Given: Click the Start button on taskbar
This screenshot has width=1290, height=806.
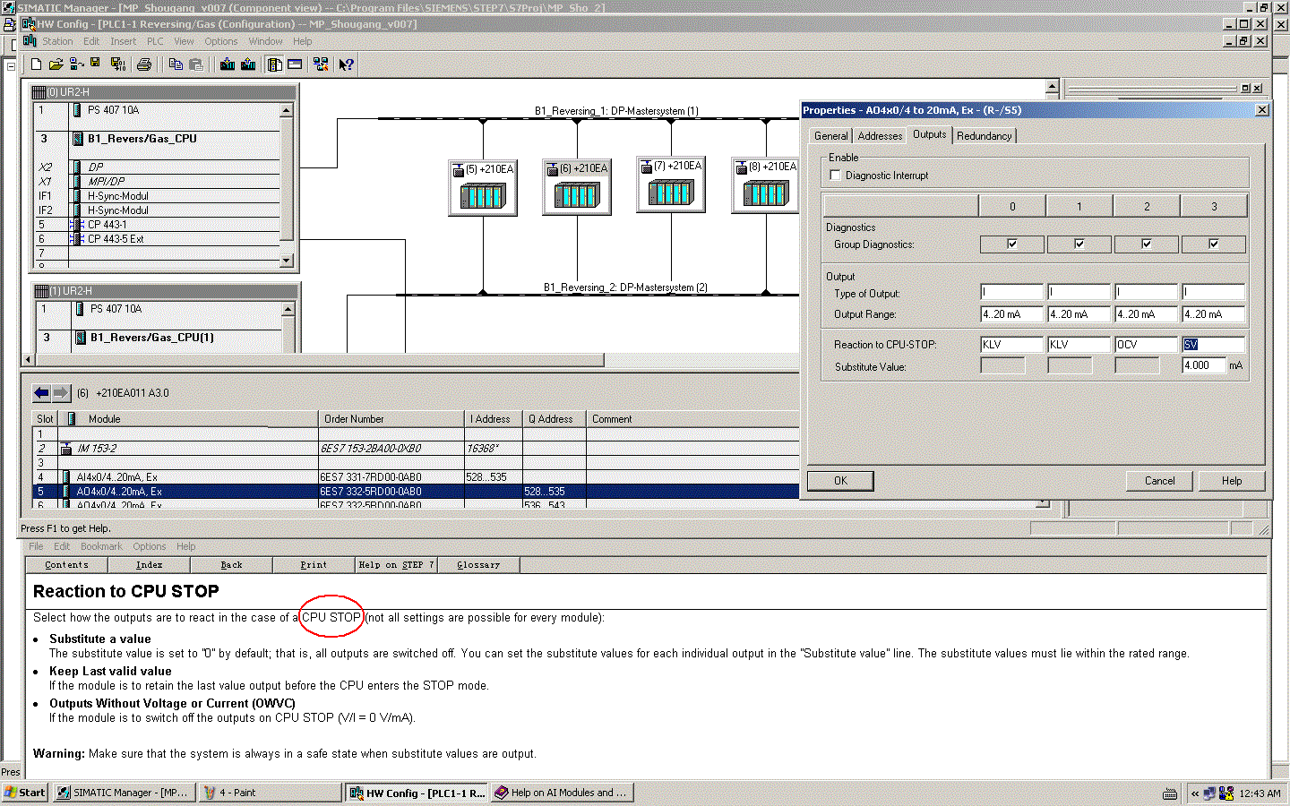Looking at the screenshot, I should click(x=25, y=793).
